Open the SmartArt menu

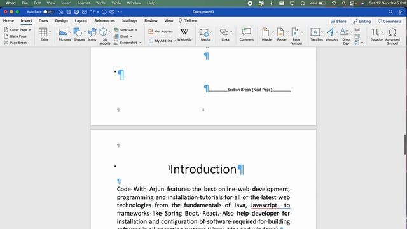(x=126, y=30)
